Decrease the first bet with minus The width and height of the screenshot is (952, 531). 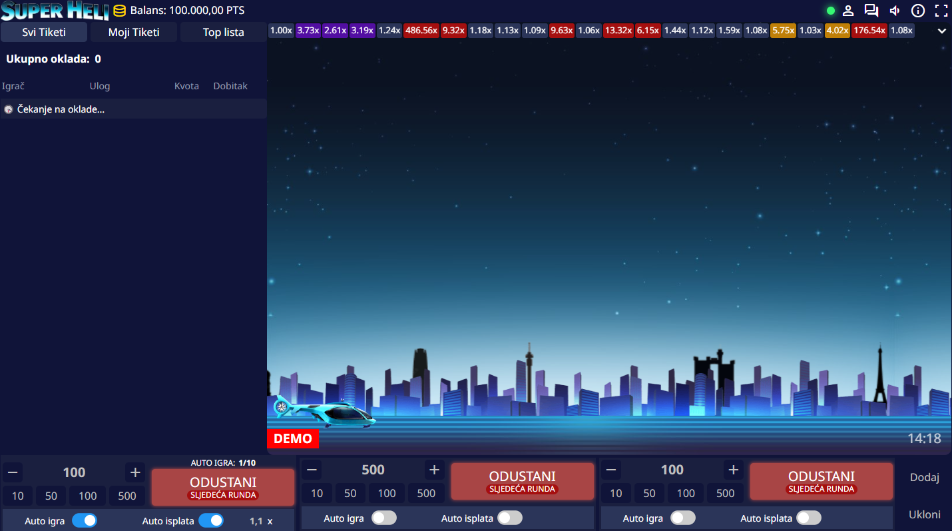[13, 472]
